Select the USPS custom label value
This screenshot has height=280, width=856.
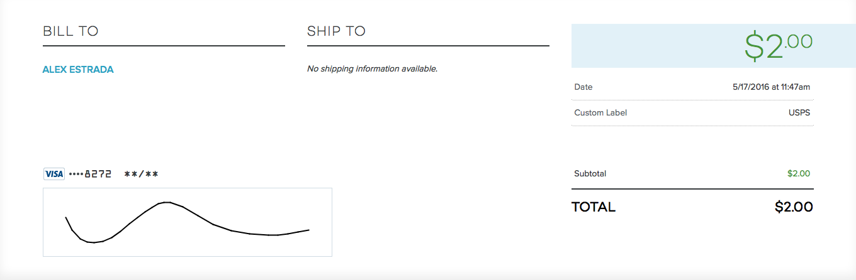click(x=799, y=113)
